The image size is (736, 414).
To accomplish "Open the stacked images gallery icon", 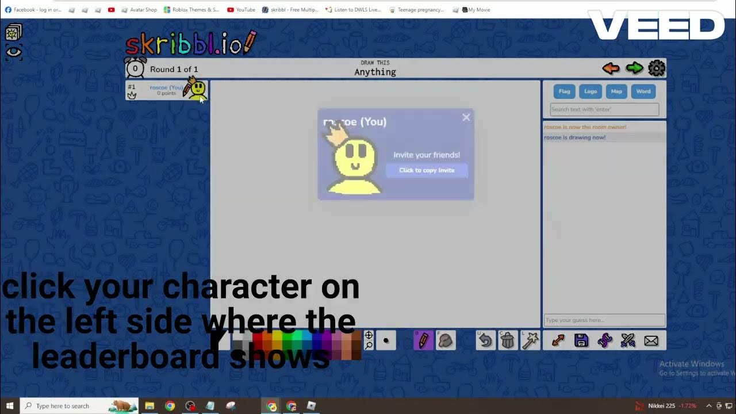I will click(x=13, y=32).
